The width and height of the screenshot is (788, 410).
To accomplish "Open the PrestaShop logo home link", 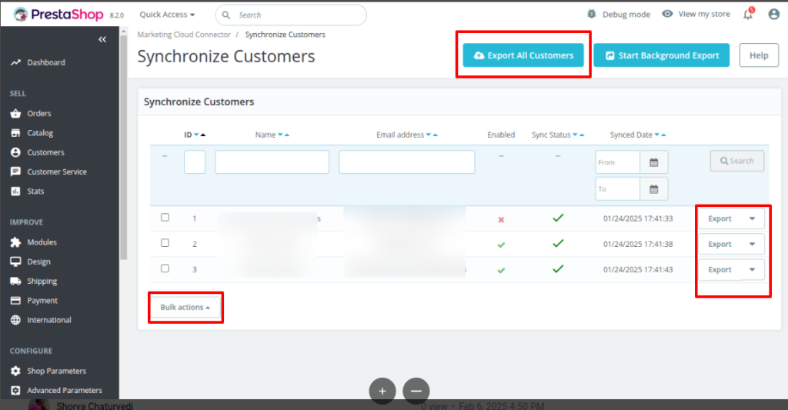I will coord(58,15).
